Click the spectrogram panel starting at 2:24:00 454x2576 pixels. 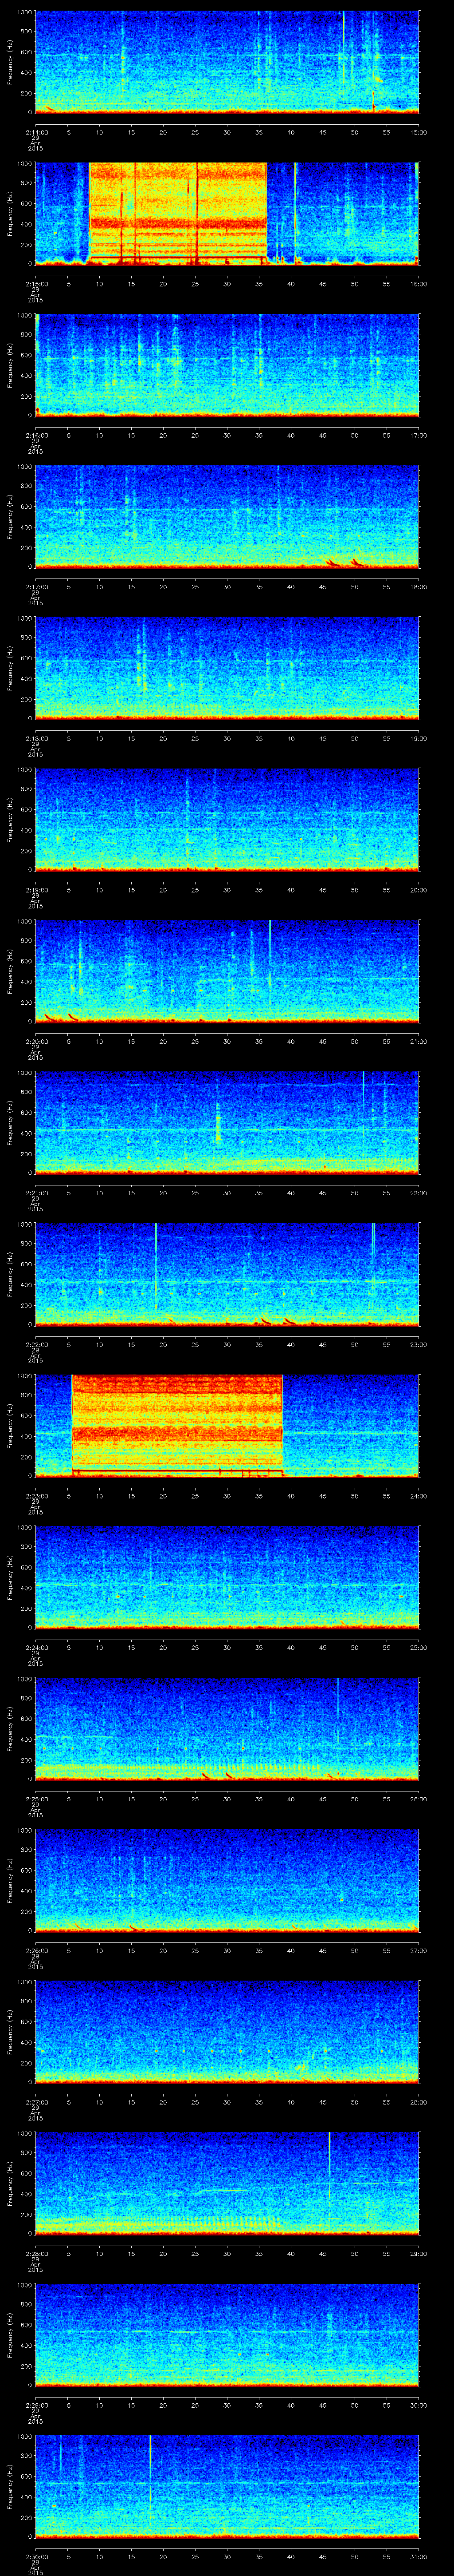[x=227, y=1577]
